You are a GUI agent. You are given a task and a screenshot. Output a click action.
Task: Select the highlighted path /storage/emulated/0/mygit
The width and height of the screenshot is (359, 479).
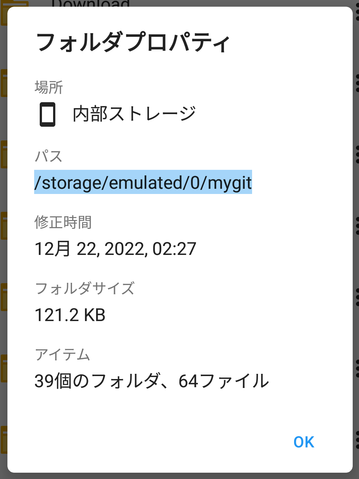(143, 182)
